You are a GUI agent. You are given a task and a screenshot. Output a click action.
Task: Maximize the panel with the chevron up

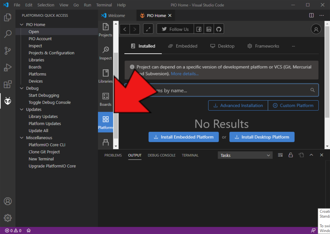point(311,155)
